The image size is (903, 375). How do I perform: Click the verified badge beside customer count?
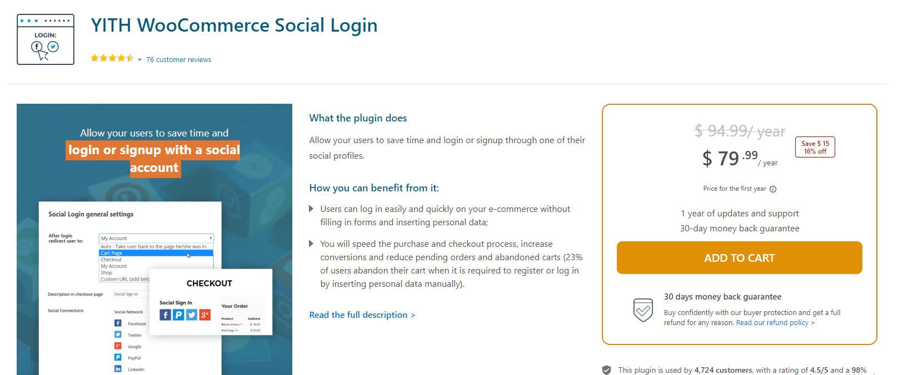pyautogui.click(x=607, y=370)
